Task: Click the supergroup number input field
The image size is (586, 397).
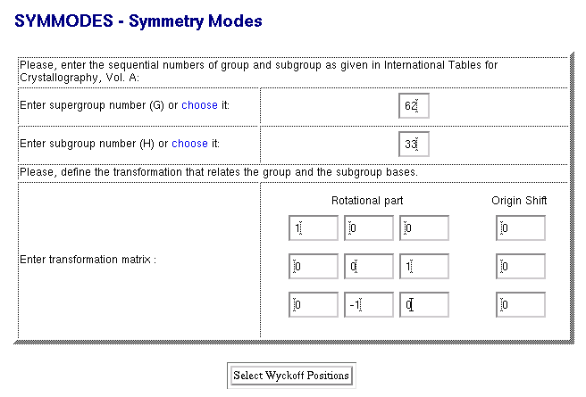Action: tap(414, 106)
